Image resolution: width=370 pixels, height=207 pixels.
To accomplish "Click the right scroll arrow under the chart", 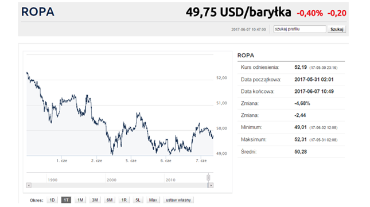I will [x=211, y=185].
